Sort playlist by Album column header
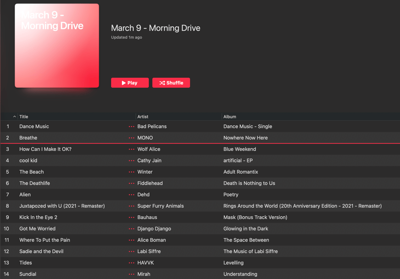Image resolution: width=400 pixels, height=279 pixels. (x=230, y=117)
